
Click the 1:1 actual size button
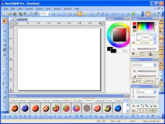pos(54,14)
